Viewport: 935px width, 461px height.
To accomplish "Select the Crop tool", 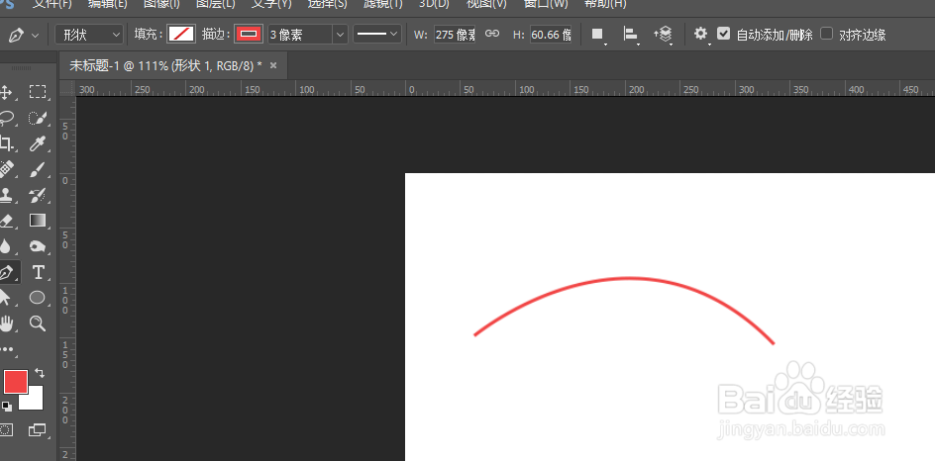I will click(x=6, y=143).
